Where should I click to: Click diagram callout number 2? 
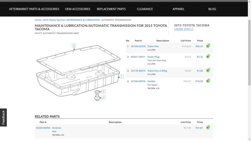click(104, 97)
